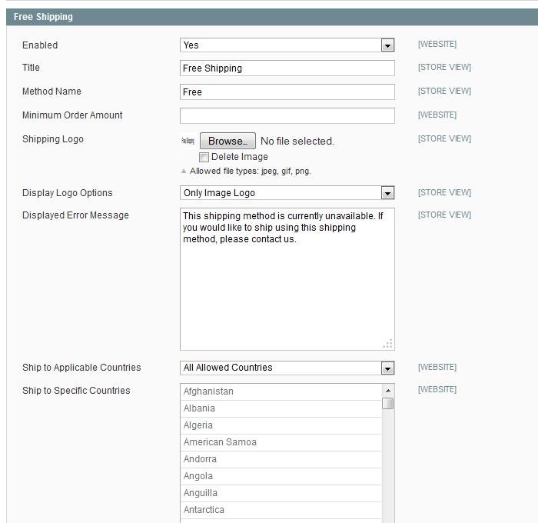
Task: Open the Ship to Applicable Countries dropdown
Action: coord(287,368)
